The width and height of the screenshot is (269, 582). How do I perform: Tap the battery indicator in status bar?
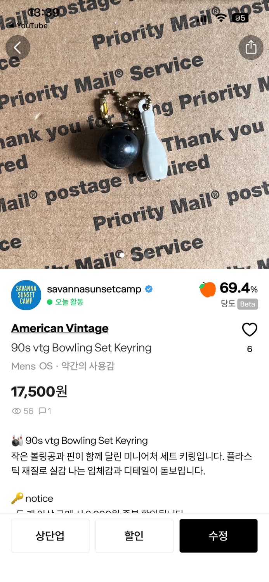(240, 18)
